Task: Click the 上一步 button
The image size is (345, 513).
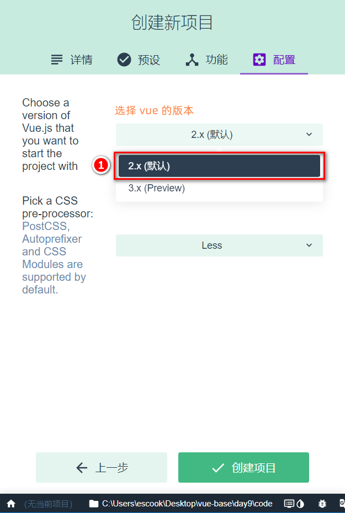Action: point(101,467)
